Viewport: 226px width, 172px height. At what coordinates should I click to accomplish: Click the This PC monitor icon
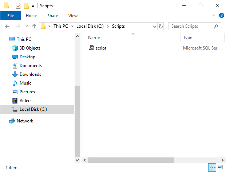tap(12, 39)
